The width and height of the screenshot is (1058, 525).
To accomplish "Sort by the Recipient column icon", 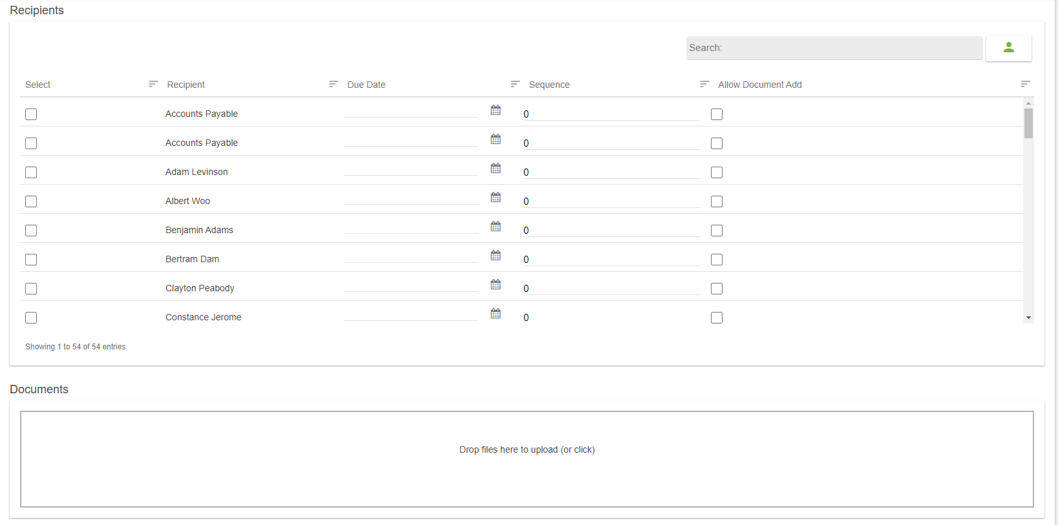I will [333, 84].
